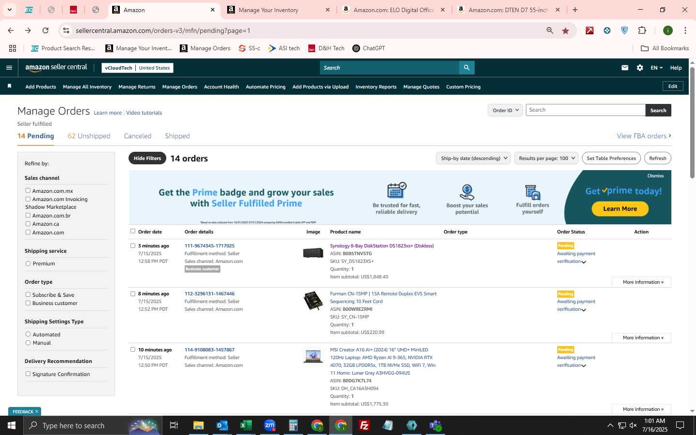Expand More information for the Furman order
This screenshot has width=696, height=435.
pyautogui.click(x=641, y=337)
